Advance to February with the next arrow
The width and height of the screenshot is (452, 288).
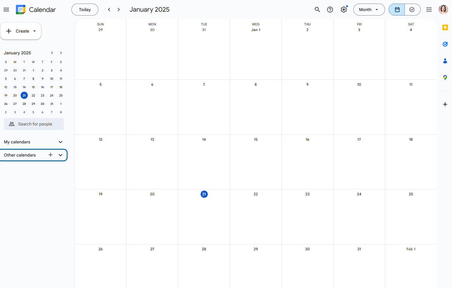[119, 9]
